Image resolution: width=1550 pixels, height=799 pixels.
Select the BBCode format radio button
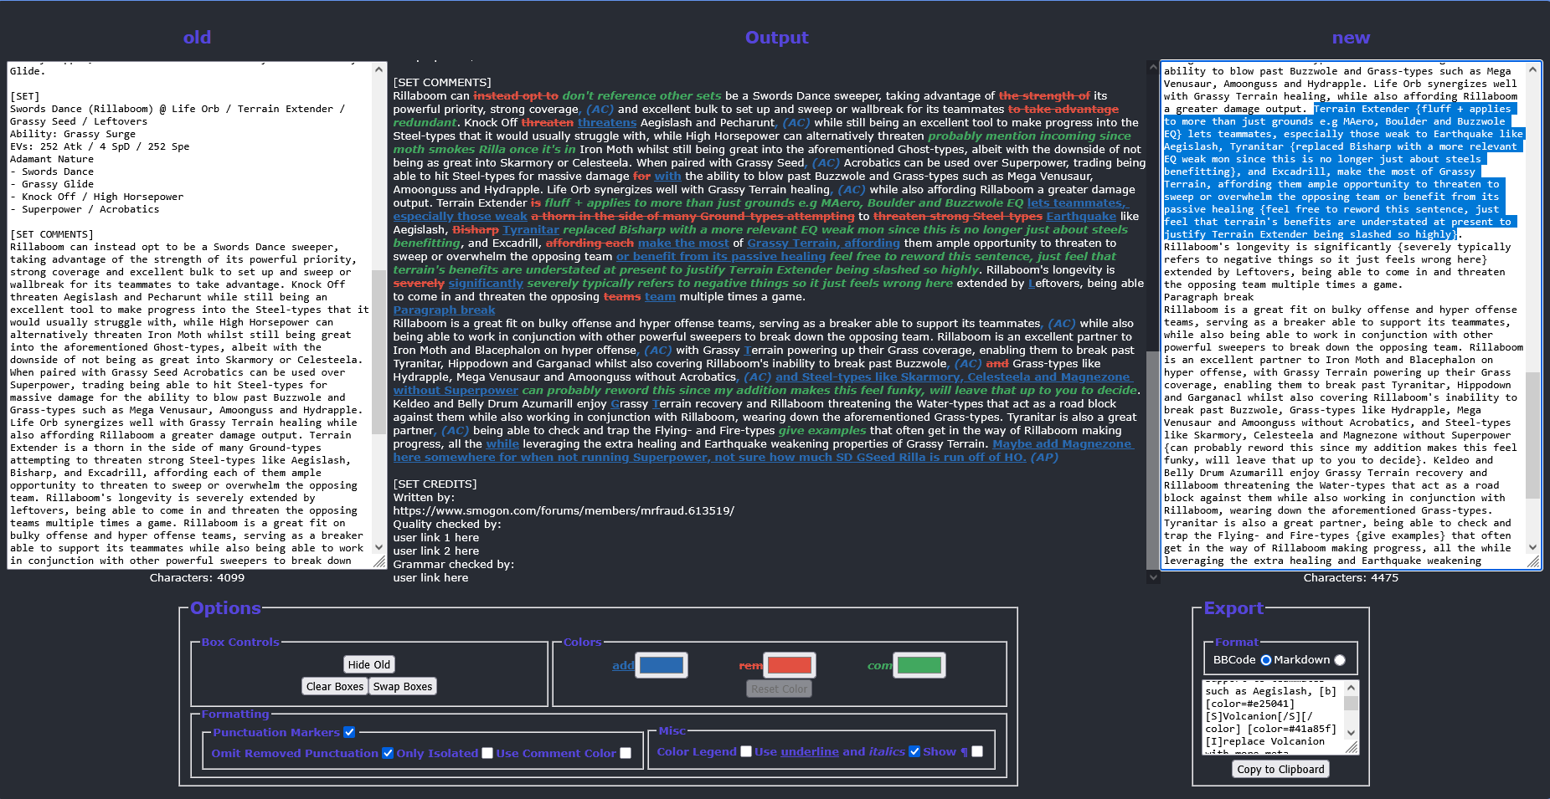1266,660
